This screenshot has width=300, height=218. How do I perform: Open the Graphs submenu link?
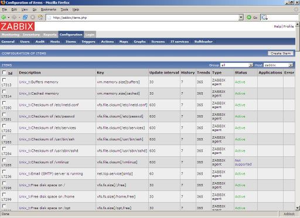139,42
